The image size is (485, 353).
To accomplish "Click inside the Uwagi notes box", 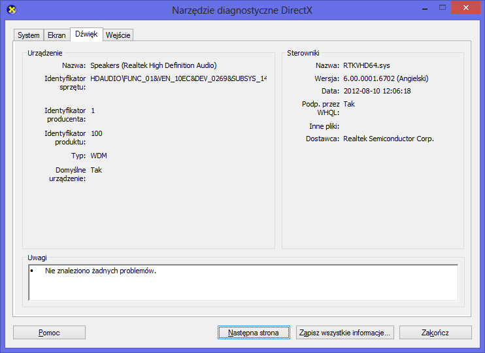I will tap(243, 282).
